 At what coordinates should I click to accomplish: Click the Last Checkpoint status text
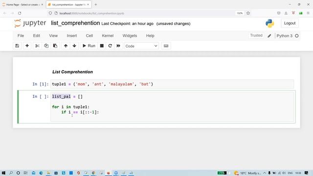coord(127,24)
